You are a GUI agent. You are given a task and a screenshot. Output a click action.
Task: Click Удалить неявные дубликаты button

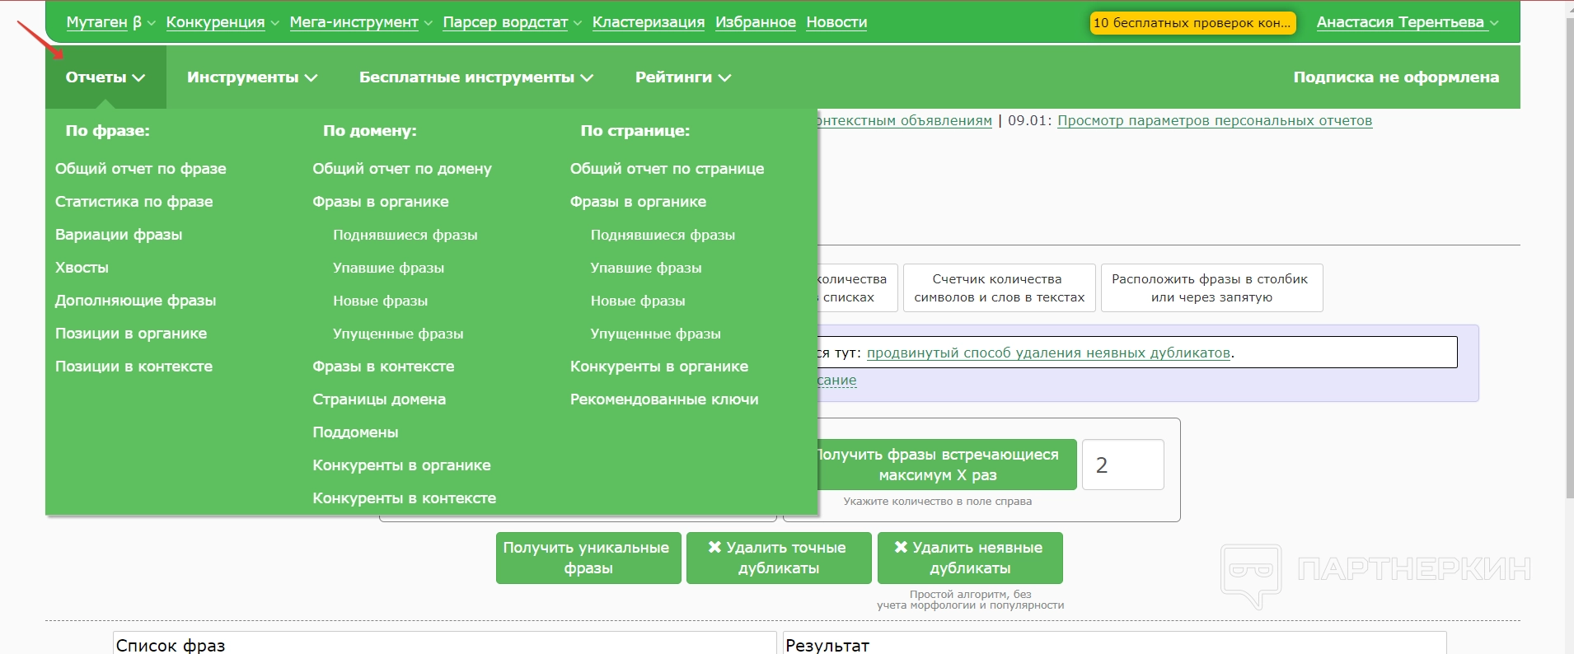click(970, 558)
